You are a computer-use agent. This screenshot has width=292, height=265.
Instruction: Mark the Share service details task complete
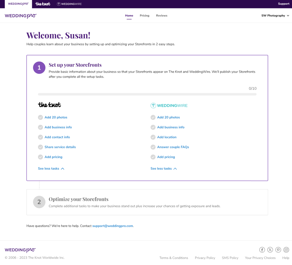(41, 147)
